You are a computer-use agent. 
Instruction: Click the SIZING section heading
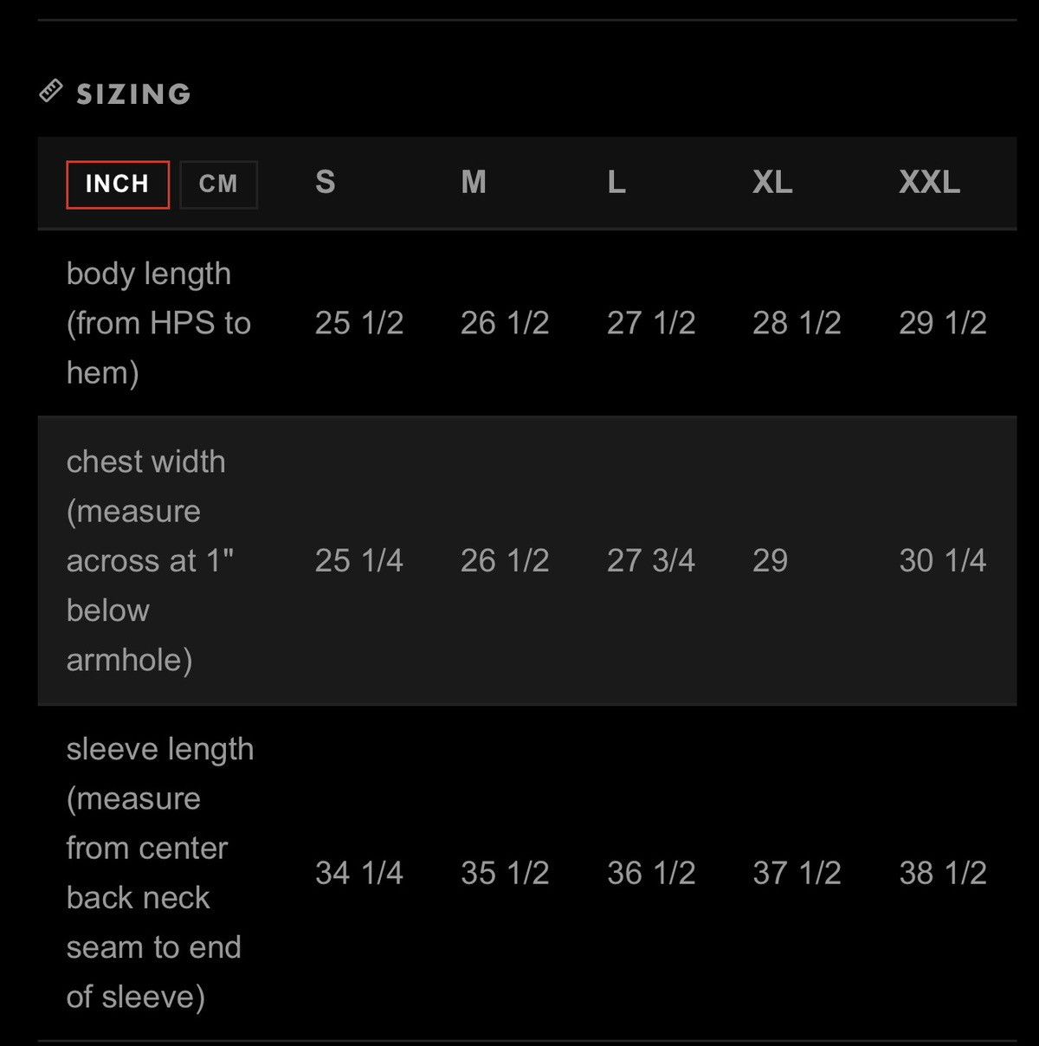click(x=133, y=94)
